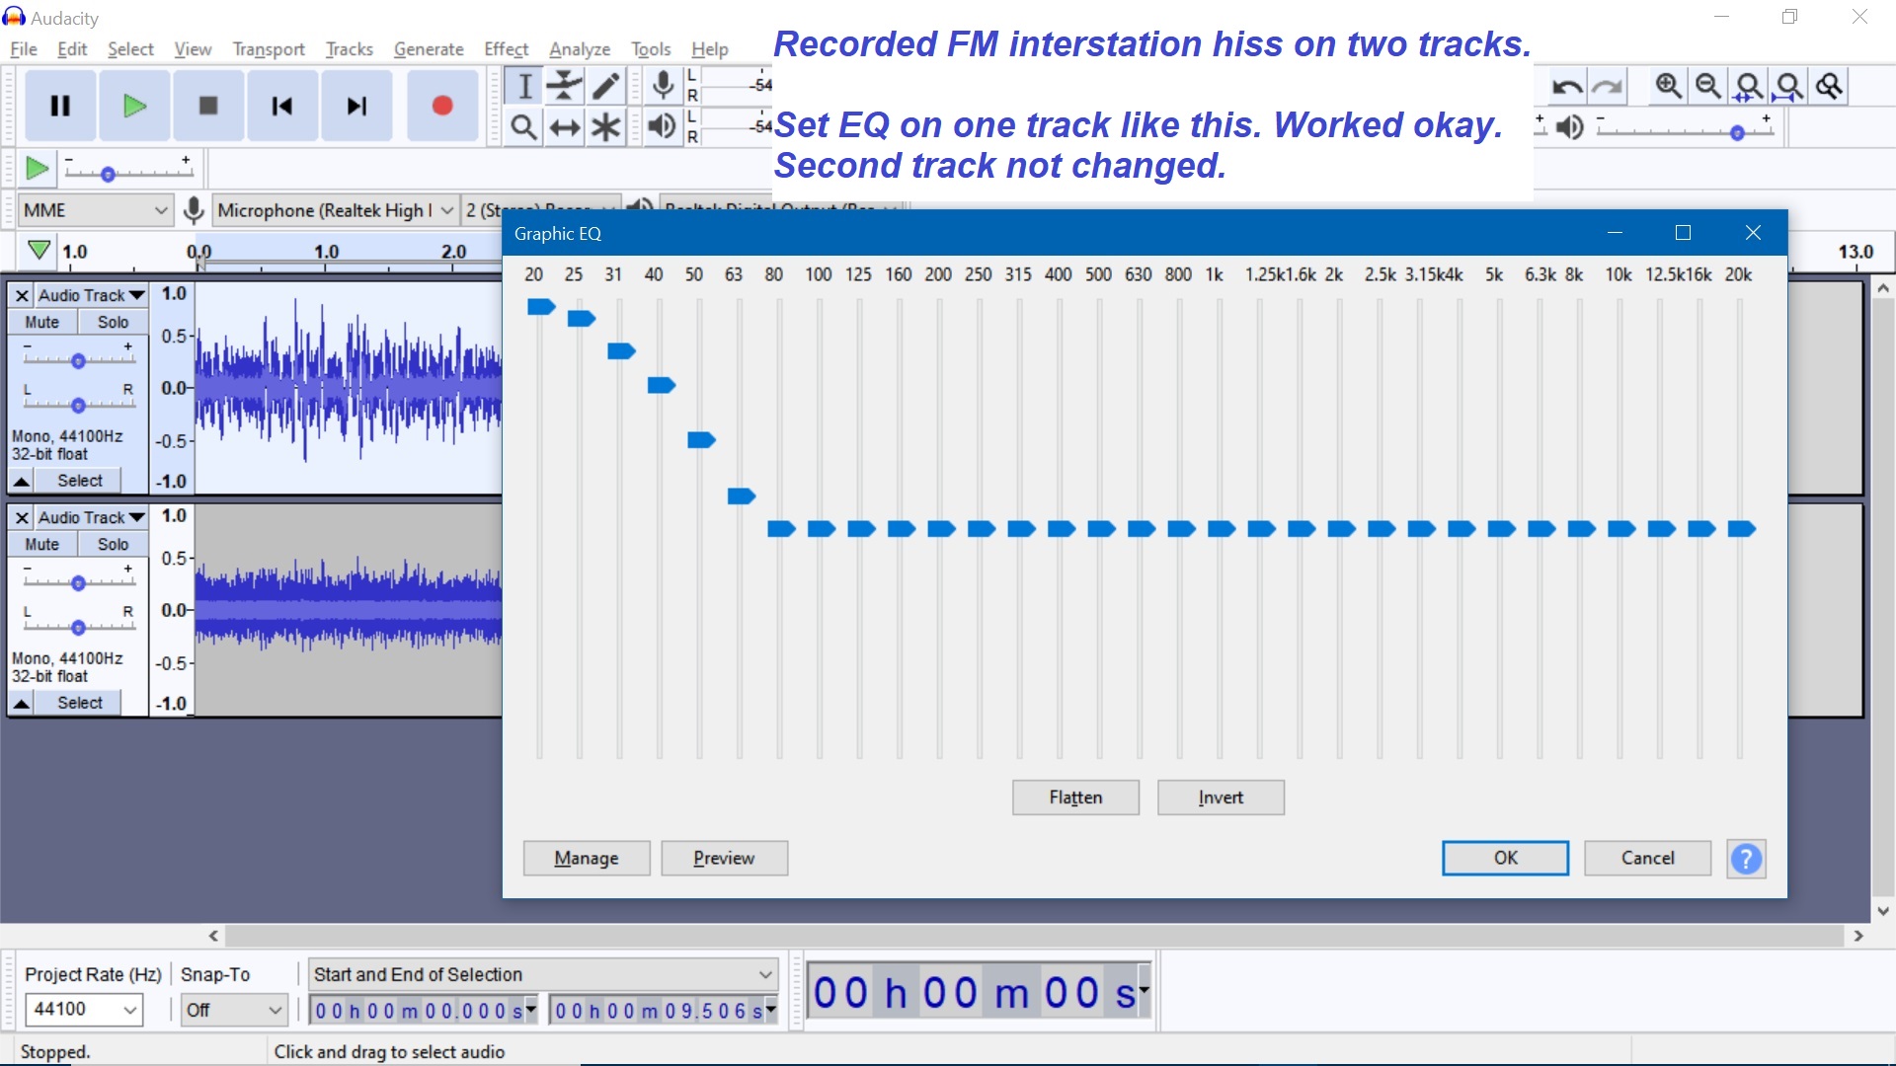Viewport: 1896px width, 1066px height.
Task: Click Fit Selection to Width icon
Action: pyautogui.click(x=1749, y=87)
